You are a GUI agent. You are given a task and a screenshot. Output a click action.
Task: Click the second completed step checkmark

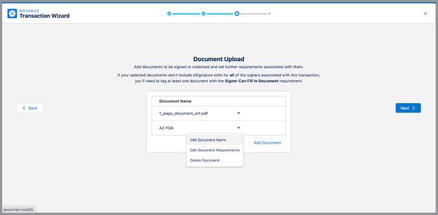pyautogui.click(x=204, y=14)
